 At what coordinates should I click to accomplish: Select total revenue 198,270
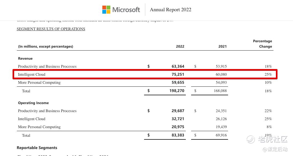pos(177,91)
